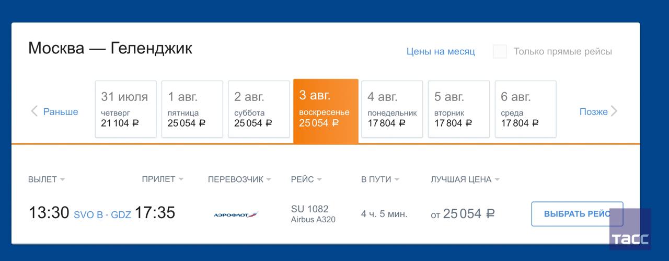The width and height of the screenshot is (669, 261).
Task: Open the Цены на месяц link
Action: [441, 52]
